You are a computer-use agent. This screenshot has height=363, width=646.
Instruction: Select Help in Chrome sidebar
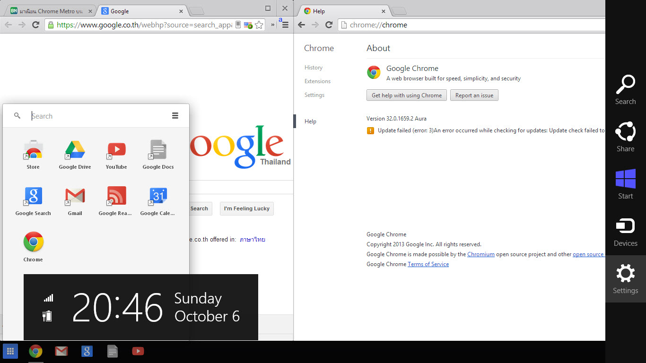pyautogui.click(x=310, y=121)
